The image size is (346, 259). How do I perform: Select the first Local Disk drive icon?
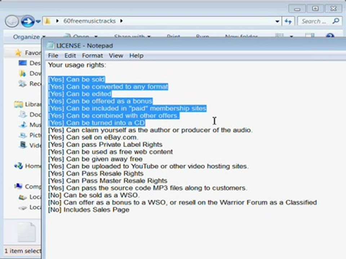tap(22, 197)
